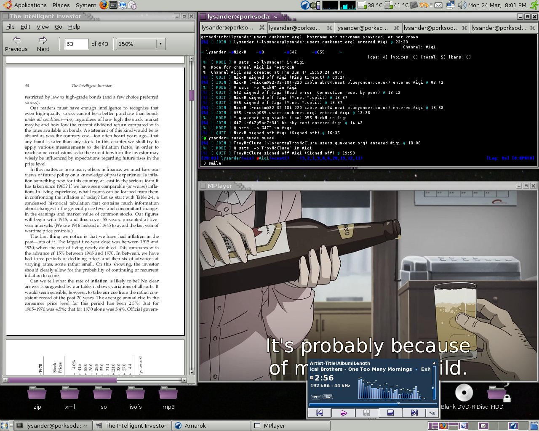539x431 pixels.
Task: Open the Go menu in document viewer
Action: click(x=59, y=27)
